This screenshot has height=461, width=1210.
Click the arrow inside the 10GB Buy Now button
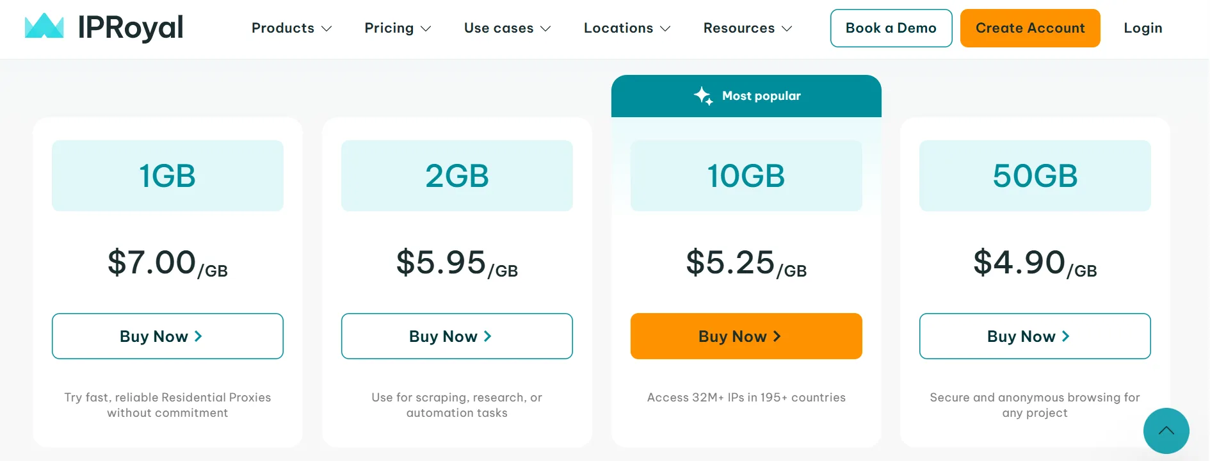click(777, 336)
